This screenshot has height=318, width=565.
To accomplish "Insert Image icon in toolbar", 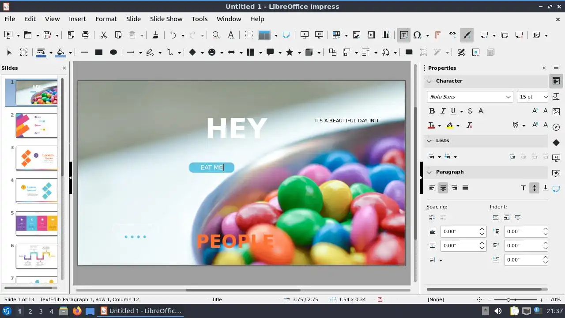I will (357, 35).
